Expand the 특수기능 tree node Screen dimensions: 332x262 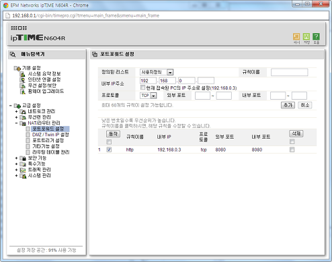tap(16, 164)
